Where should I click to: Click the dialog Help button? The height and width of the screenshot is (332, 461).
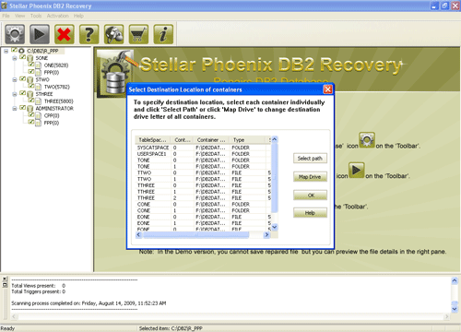pos(310,213)
